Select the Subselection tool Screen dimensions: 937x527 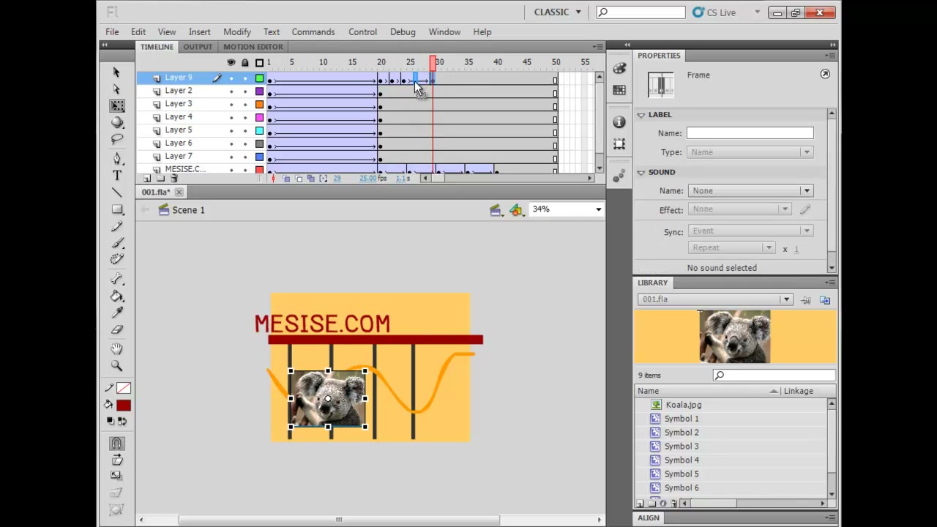(116, 89)
